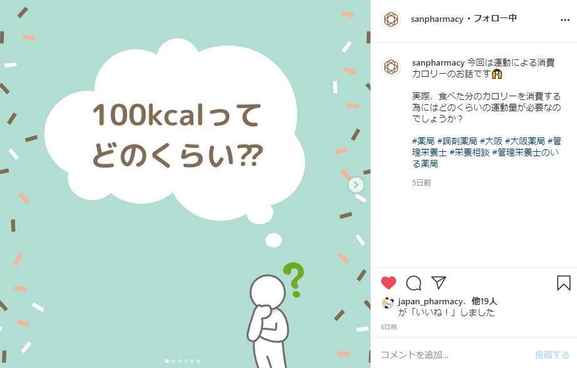Open comments via speech bubble icon
Screen dimensions: 577x368
414,283
